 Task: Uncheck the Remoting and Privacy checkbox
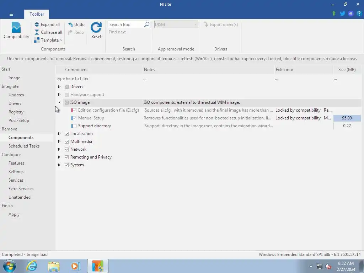tap(66, 157)
